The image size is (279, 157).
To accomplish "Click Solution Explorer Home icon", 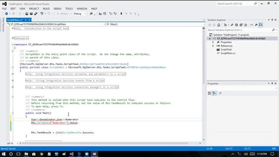I will [219, 25].
